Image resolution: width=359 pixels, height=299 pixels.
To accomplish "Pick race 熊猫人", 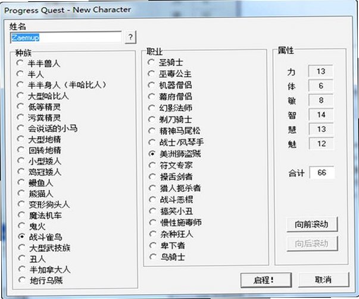I will pos(36,194).
